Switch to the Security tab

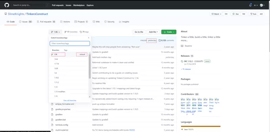pyautogui.click(x=109, y=22)
